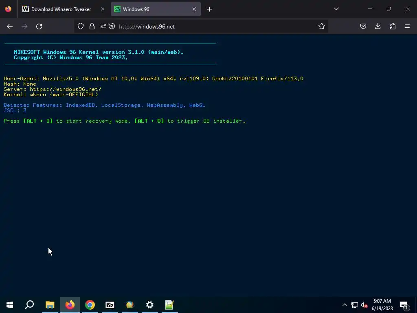Launch Google Chrome from the taskbar

click(90, 305)
